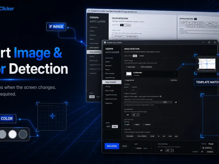This screenshot has width=219, height=164.
Task: Open Profiles in dark window navigation
Action: [108, 62]
